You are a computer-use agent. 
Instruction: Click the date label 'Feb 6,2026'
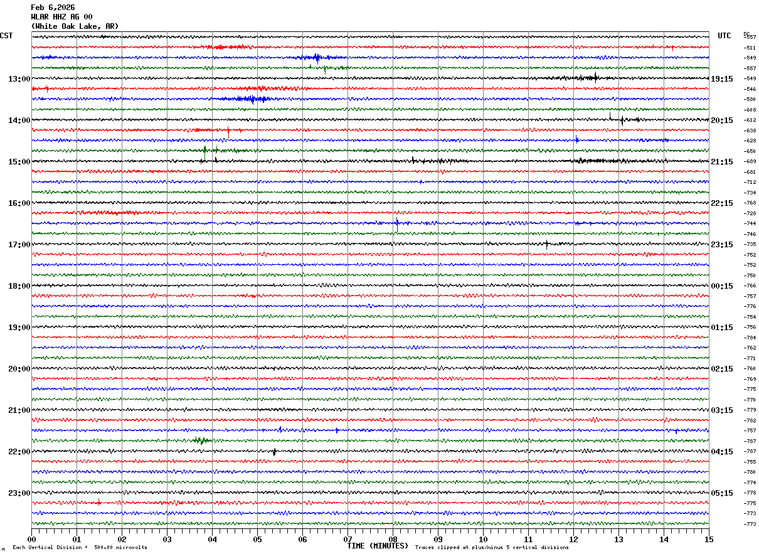point(53,8)
